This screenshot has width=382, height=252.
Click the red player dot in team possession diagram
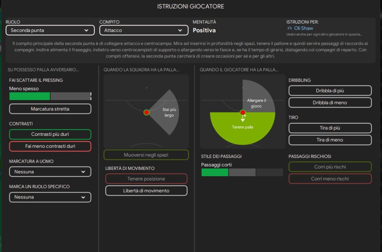pyautogui.click(x=146, y=112)
